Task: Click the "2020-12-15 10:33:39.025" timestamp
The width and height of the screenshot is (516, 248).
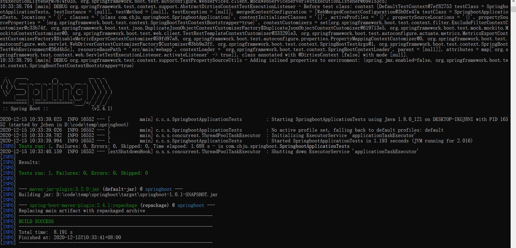Action: coord(31,119)
